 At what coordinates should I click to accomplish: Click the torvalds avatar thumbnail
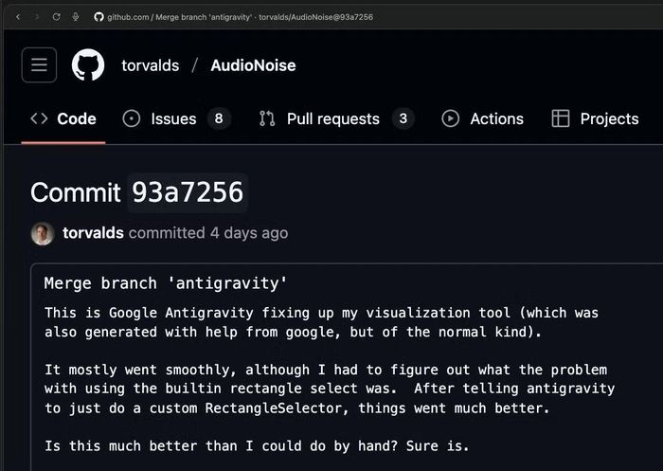43,233
